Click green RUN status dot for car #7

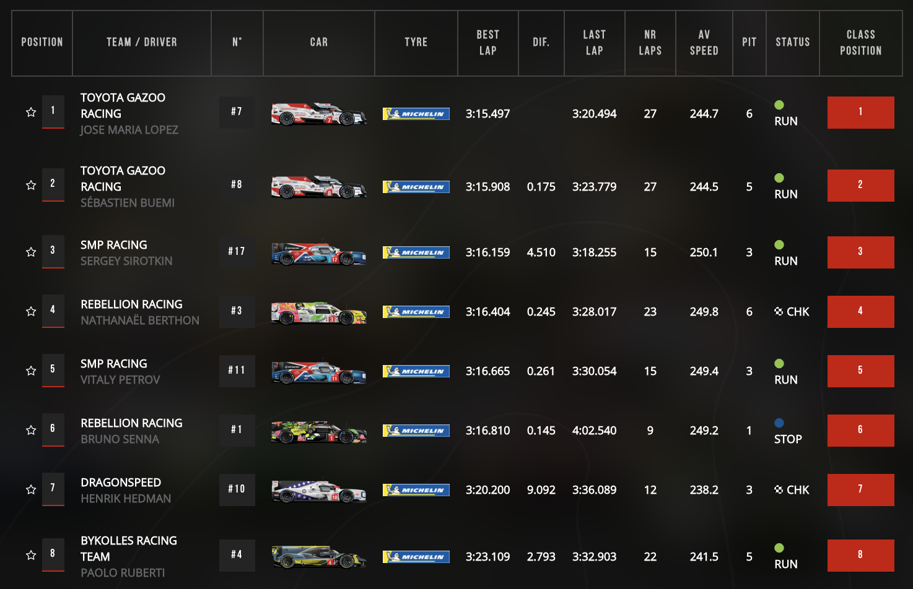tap(779, 105)
